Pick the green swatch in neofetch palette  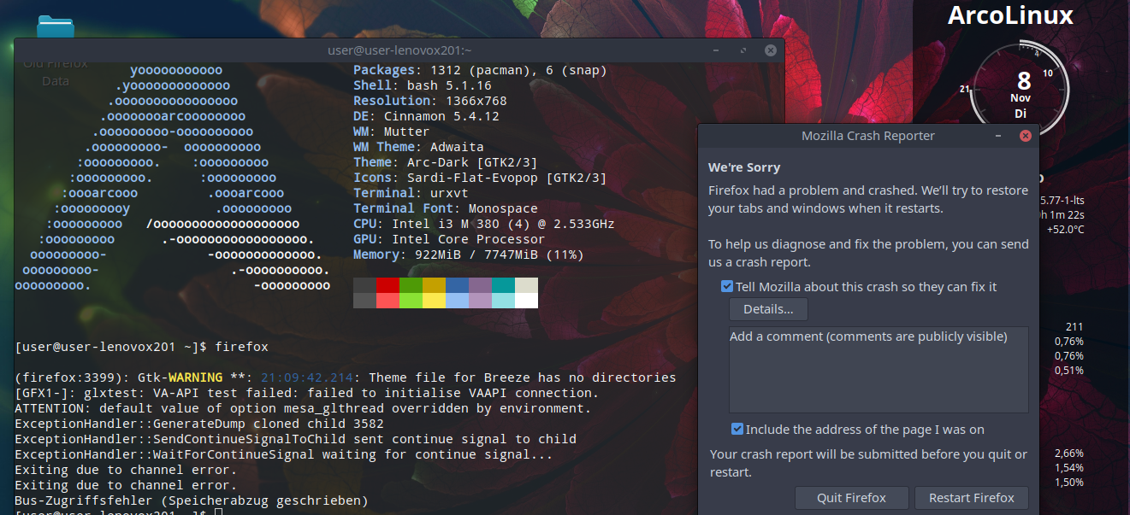point(411,285)
